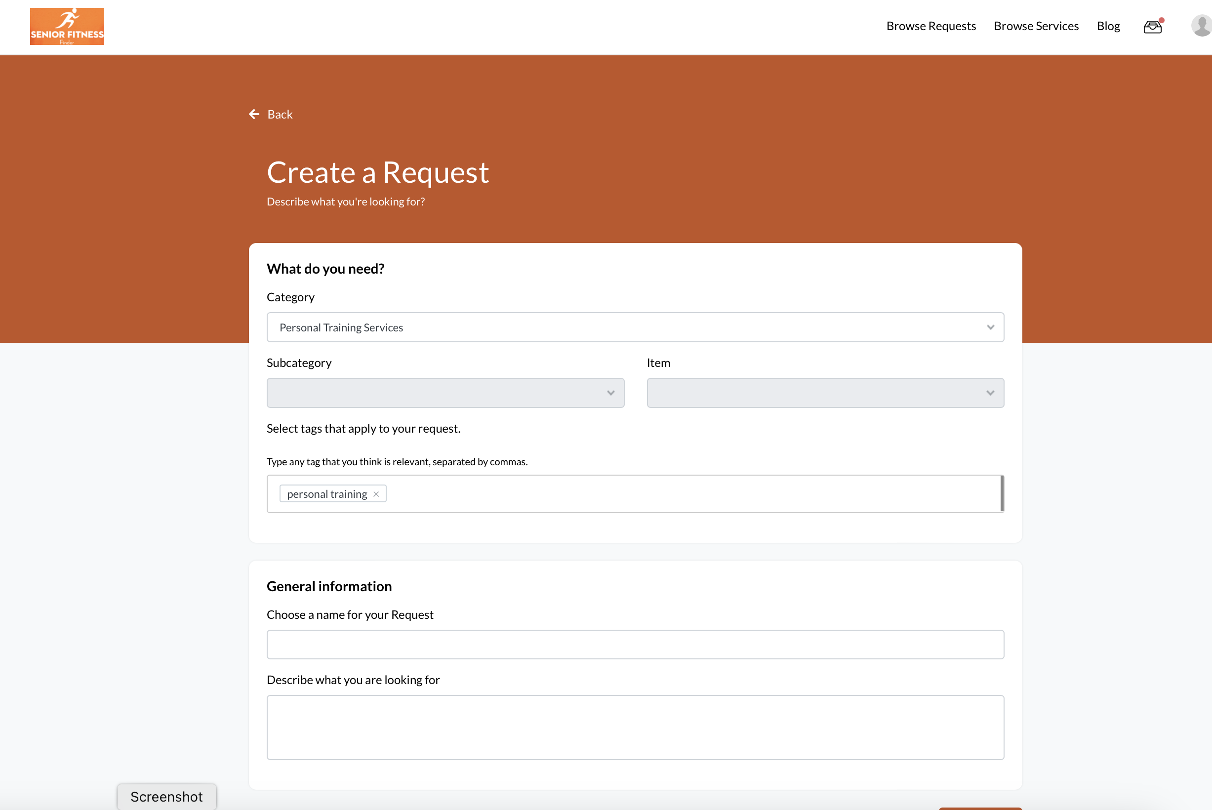Click inside the tags input box

(x=671, y=494)
